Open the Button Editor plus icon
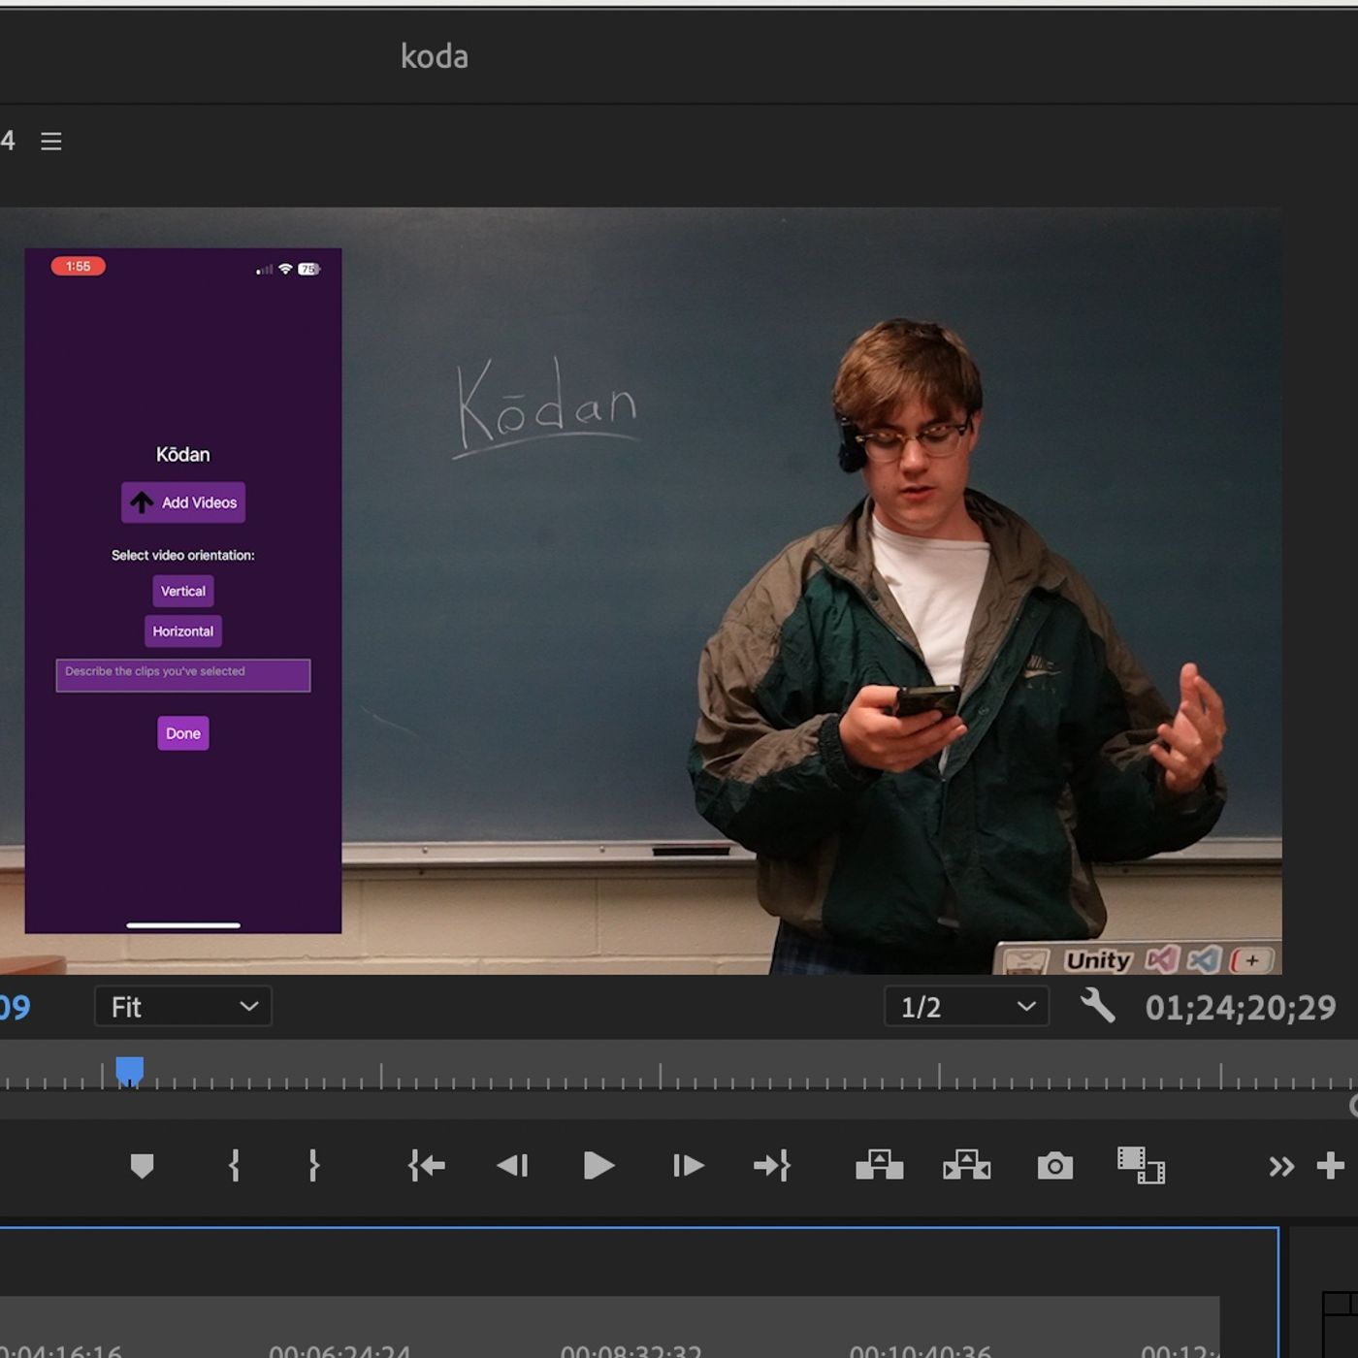The image size is (1358, 1358). 1330,1165
